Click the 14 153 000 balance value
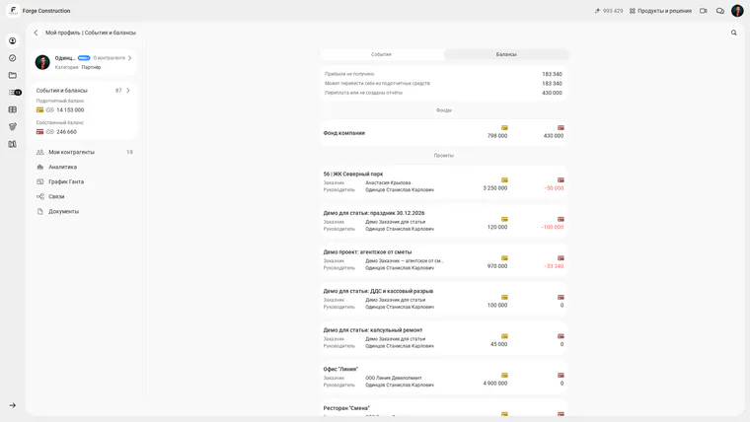Viewport: 750px width, 422px height. [70, 109]
